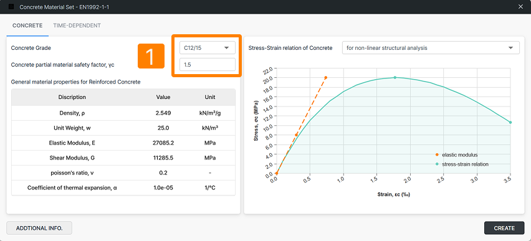Open the Stress-Strain relation type dropdown
Screen dimensions: 531x241
click(x=431, y=48)
